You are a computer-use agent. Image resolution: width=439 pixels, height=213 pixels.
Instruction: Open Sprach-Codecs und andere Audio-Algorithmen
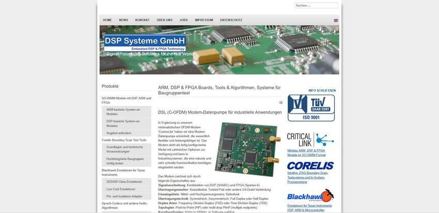pos(126,206)
